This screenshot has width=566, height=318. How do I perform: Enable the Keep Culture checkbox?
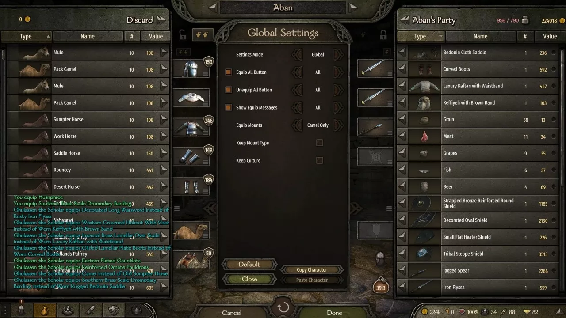(x=319, y=160)
